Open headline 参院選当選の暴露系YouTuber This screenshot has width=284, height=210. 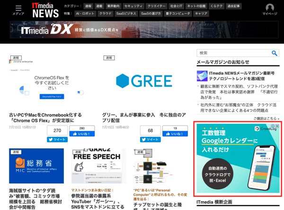98,201
